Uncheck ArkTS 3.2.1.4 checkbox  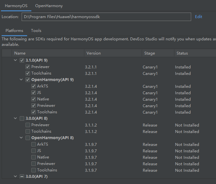tap(34, 86)
